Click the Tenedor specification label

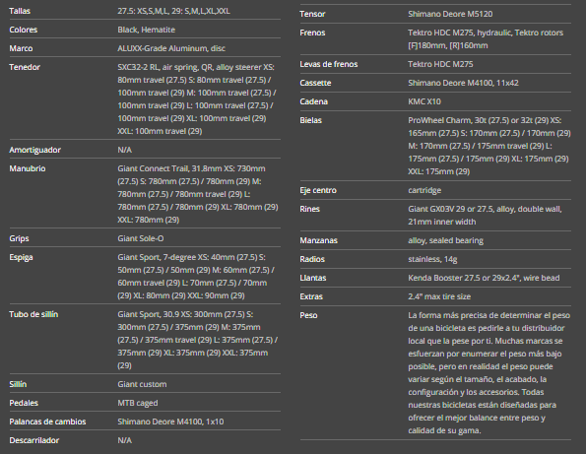pyautogui.click(x=25, y=67)
